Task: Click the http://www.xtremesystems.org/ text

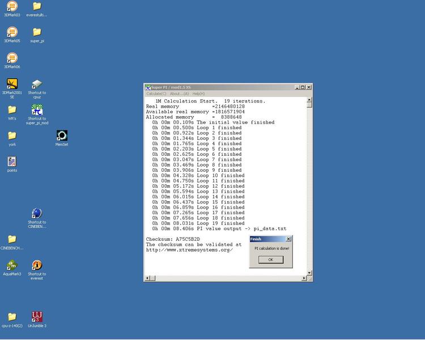Action: pos(189,250)
